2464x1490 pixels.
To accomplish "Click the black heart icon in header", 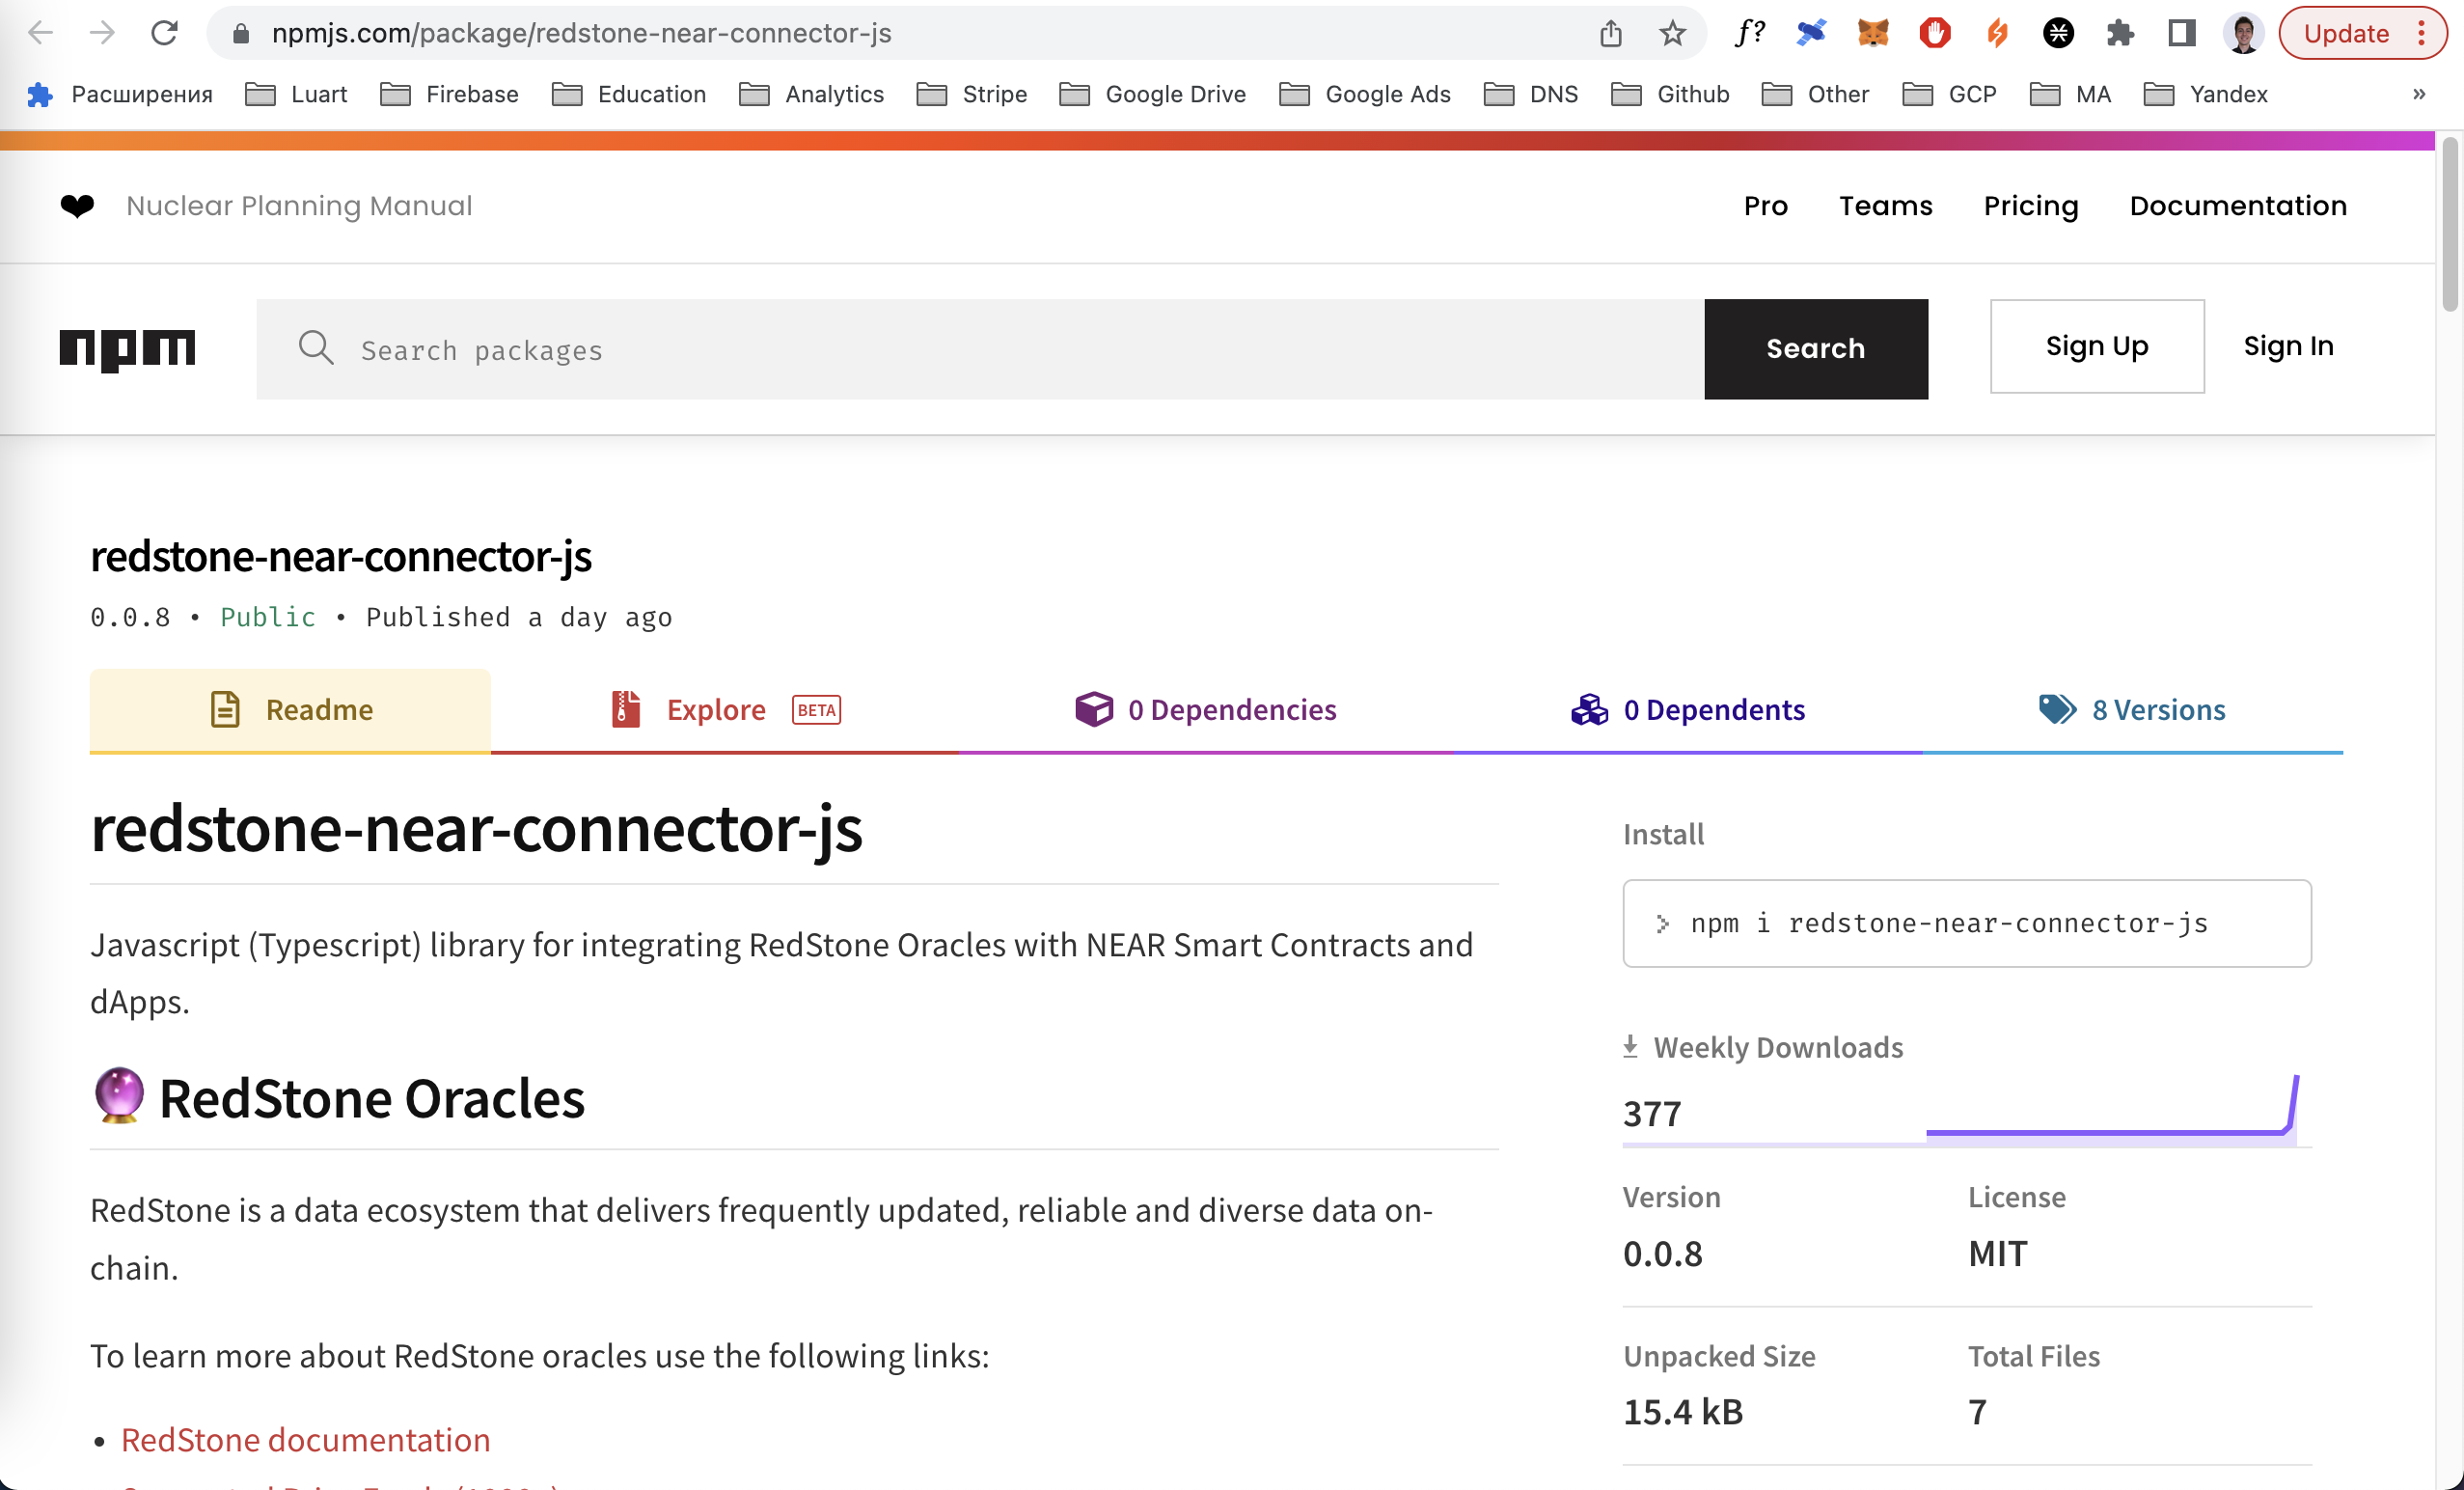I will pyautogui.click(x=77, y=206).
